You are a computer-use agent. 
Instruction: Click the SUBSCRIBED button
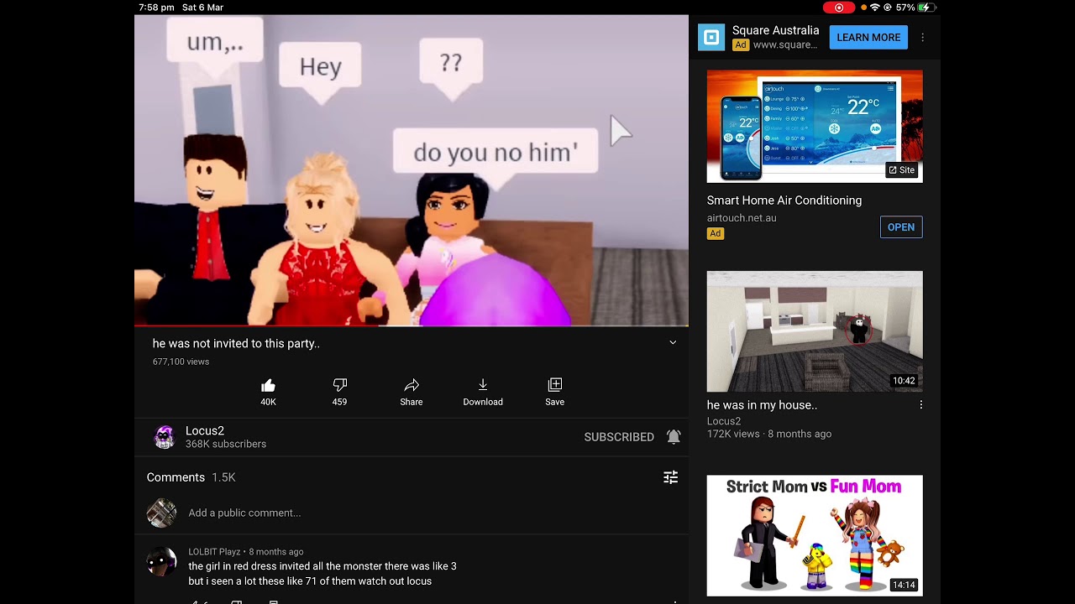[619, 437]
